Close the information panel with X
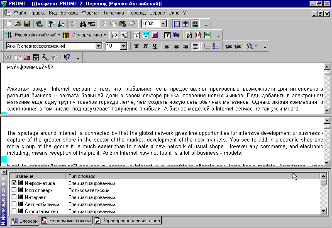Image resolution: width=332 pixels, height=228 pixels. coord(4,173)
